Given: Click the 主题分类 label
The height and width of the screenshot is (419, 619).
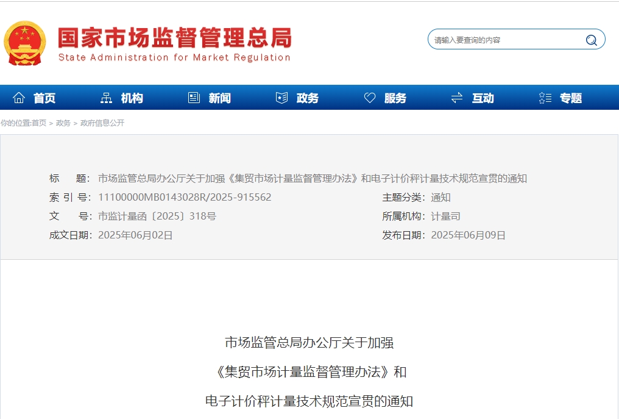Looking at the screenshot, I should point(403,197).
